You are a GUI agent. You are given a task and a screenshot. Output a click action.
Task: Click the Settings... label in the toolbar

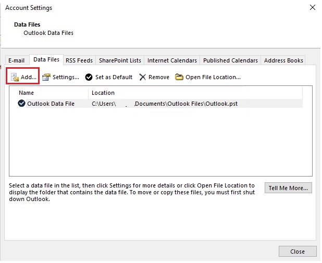(66, 77)
